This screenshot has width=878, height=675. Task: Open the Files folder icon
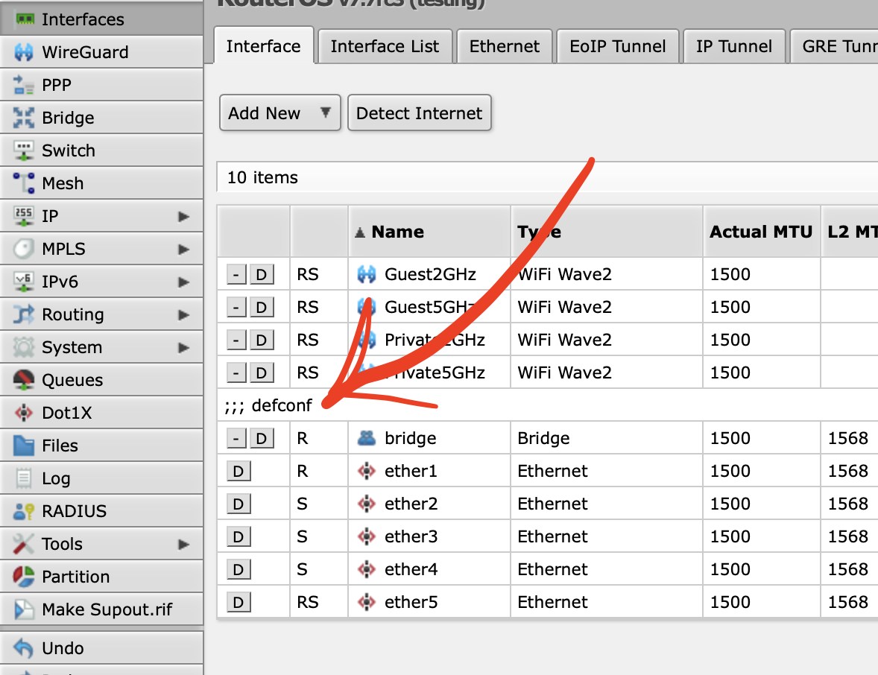click(24, 446)
